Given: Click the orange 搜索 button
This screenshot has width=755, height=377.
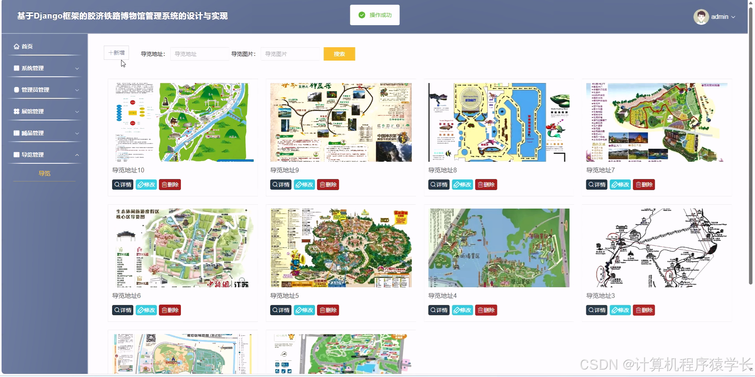Looking at the screenshot, I should [x=339, y=54].
